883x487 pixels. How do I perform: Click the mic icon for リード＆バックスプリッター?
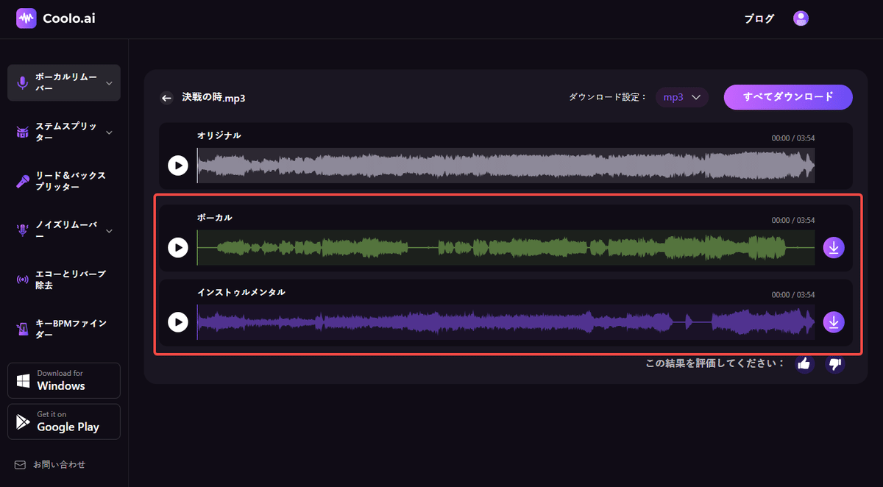pyautogui.click(x=22, y=182)
